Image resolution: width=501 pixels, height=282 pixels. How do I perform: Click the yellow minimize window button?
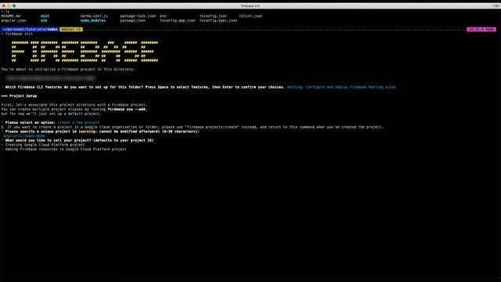[x=9, y=5]
